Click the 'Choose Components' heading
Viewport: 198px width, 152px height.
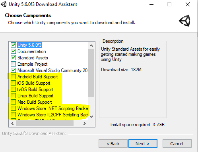[28, 15]
